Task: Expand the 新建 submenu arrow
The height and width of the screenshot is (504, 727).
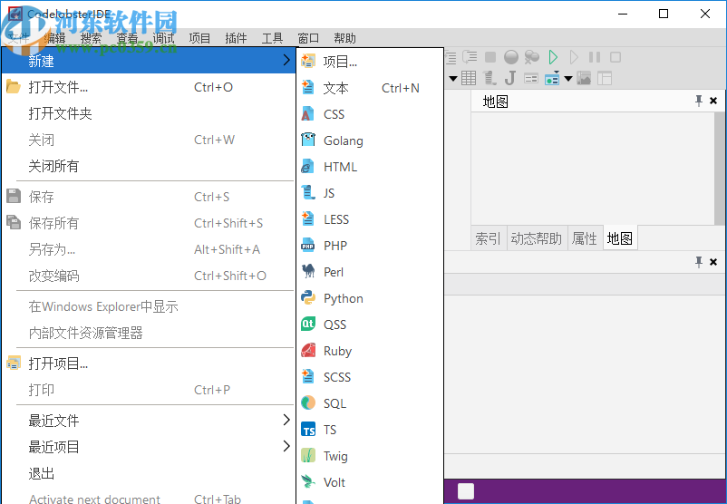Action: click(x=286, y=59)
